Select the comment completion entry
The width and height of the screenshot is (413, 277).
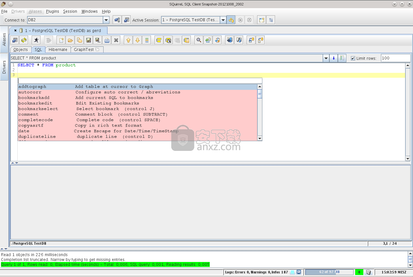click(138, 115)
